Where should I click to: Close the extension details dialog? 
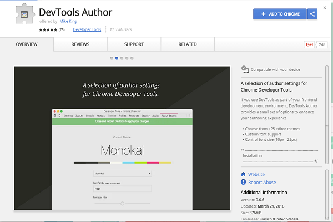pos(325,8)
